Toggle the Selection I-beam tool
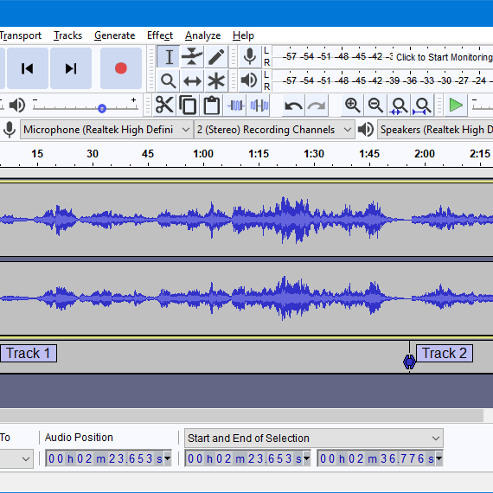The width and height of the screenshot is (493, 493). click(x=169, y=56)
